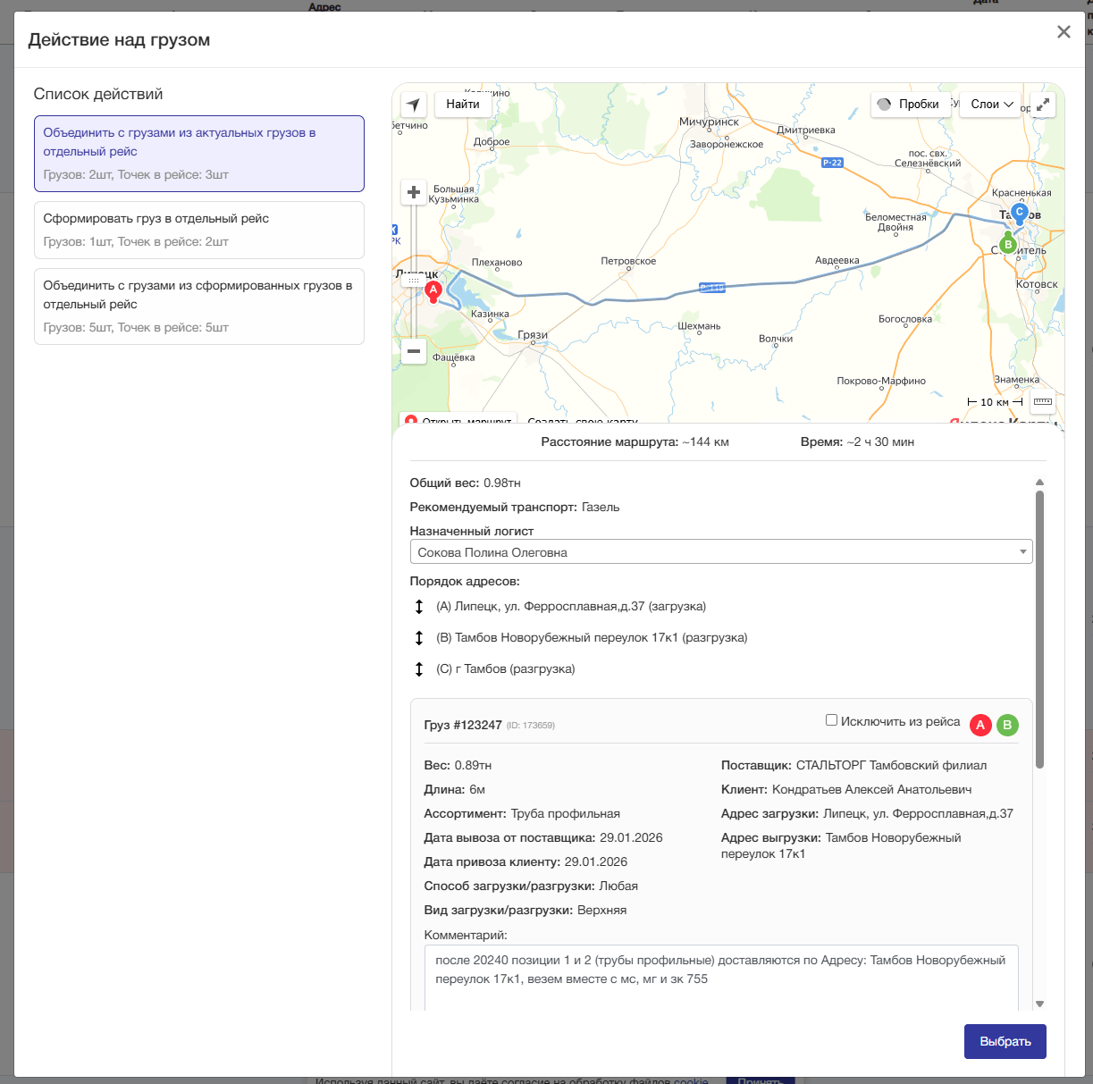Screen dimensions: 1093x1084
Task: Click Ассортимент: Труба профильная text
Action: coord(522,813)
